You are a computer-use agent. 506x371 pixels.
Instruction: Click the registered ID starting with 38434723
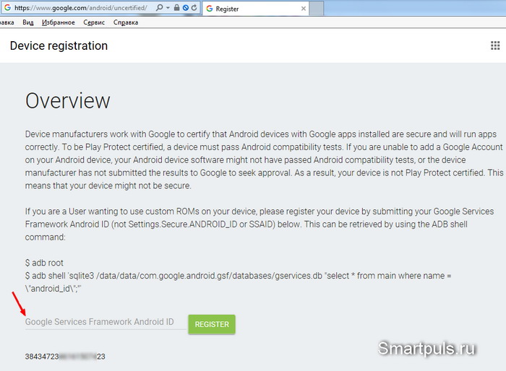pyautogui.click(x=65, y=357)
